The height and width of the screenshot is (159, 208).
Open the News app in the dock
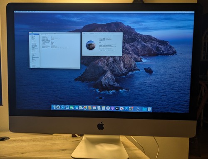[122, 108]
